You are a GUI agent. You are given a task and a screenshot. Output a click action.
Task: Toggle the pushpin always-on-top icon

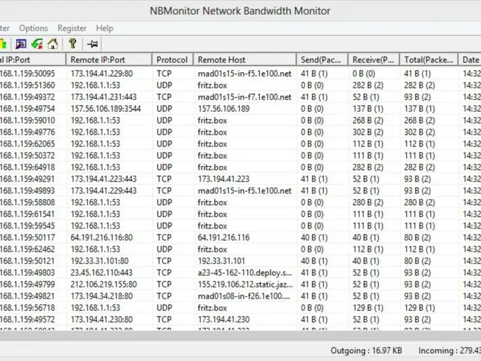click(93, 44)
